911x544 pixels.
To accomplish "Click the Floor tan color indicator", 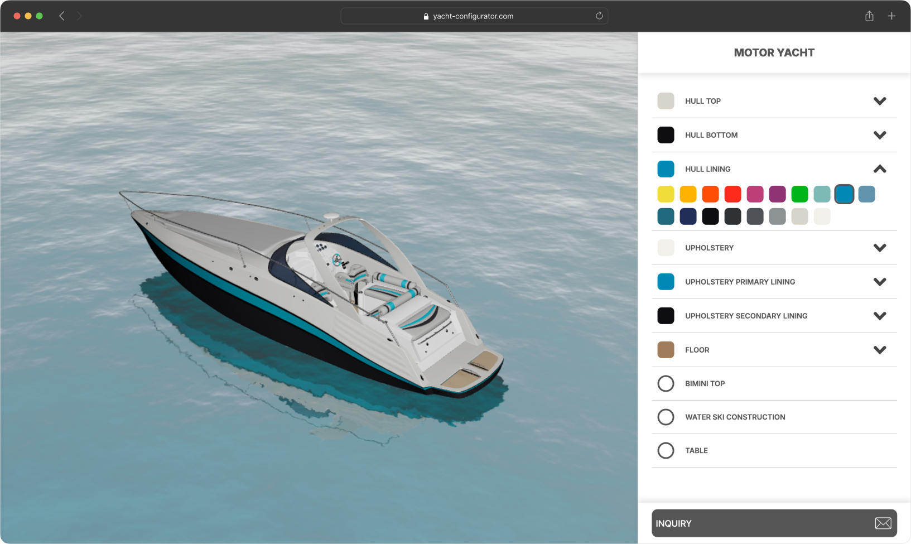I will (x=666, y=350).
